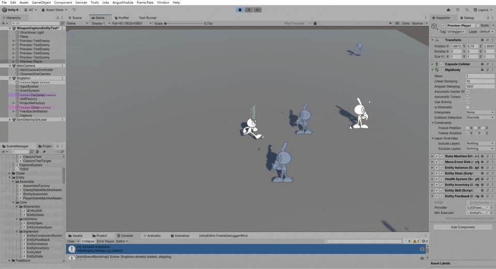Click the game object cube icon in Inspector
The image size is (496, 269).
[x=435, y=26]
